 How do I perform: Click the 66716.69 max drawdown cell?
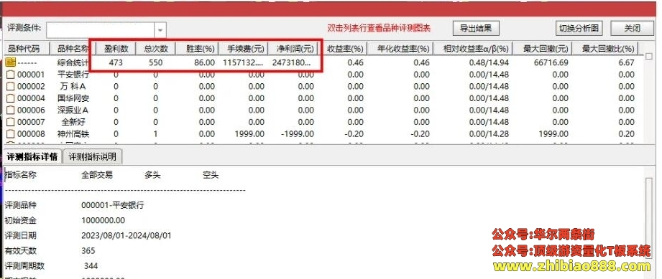pos(551,63)
